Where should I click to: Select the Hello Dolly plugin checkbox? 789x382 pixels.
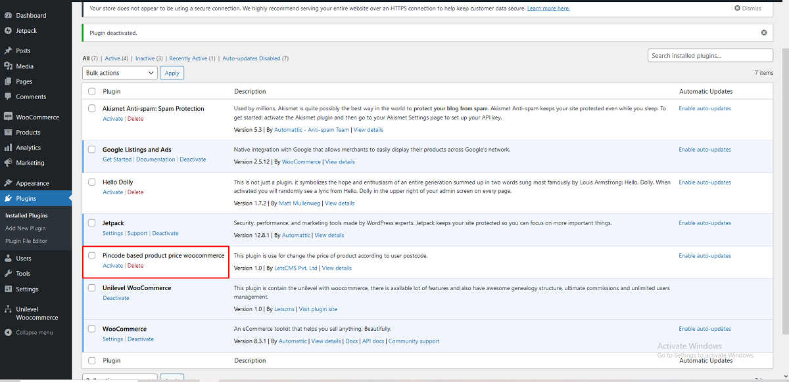tap(91, 182)
